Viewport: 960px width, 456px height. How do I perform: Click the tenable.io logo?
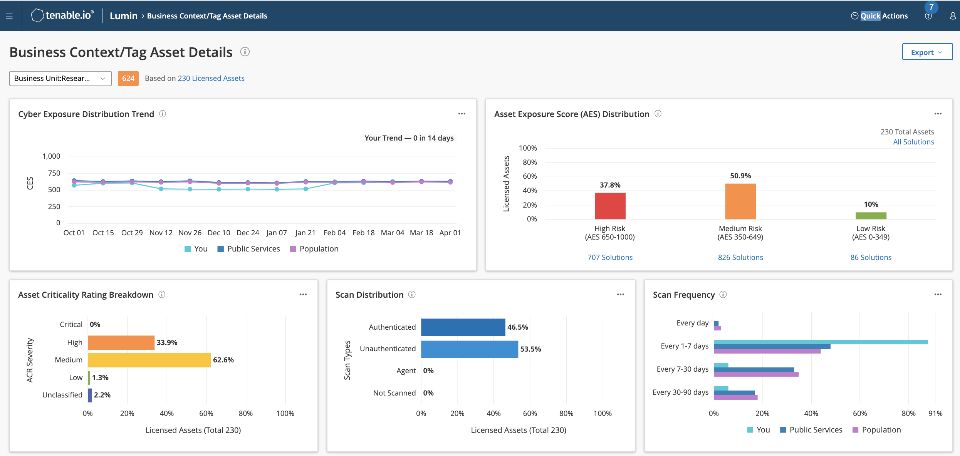62,15
